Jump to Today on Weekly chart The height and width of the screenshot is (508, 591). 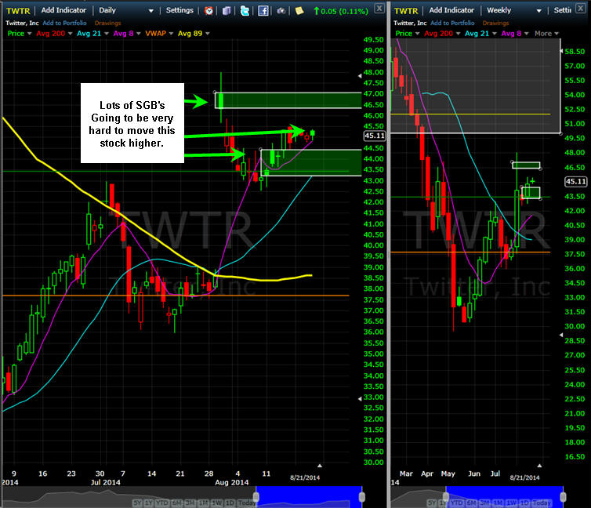coord(542,503)
